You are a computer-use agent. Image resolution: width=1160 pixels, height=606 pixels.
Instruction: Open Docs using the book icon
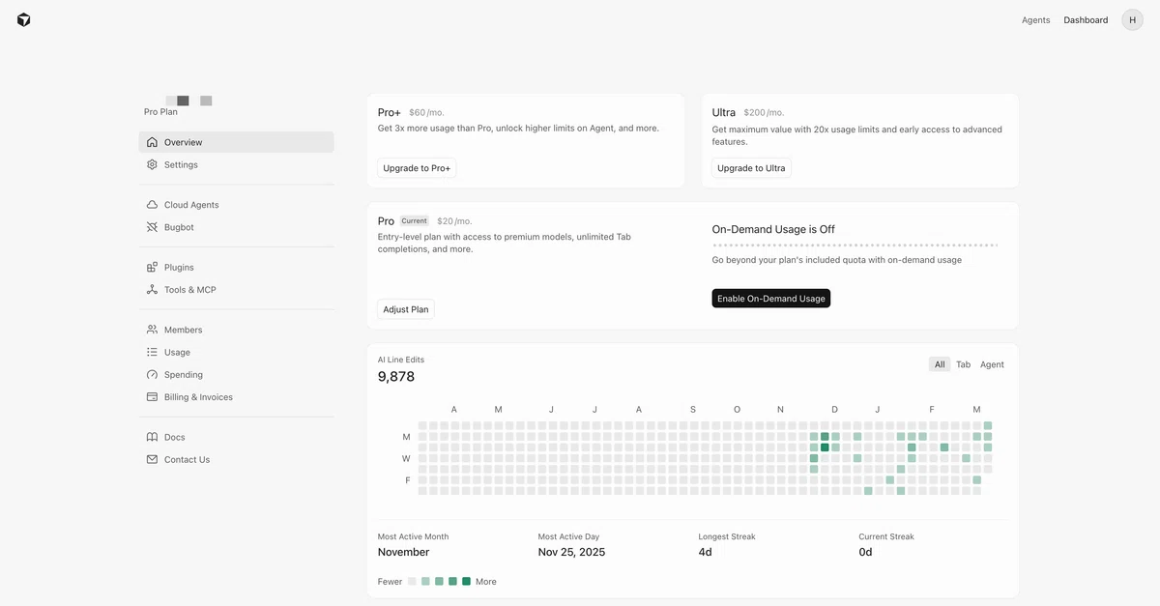pyautogui.click(x=152, y=437)
